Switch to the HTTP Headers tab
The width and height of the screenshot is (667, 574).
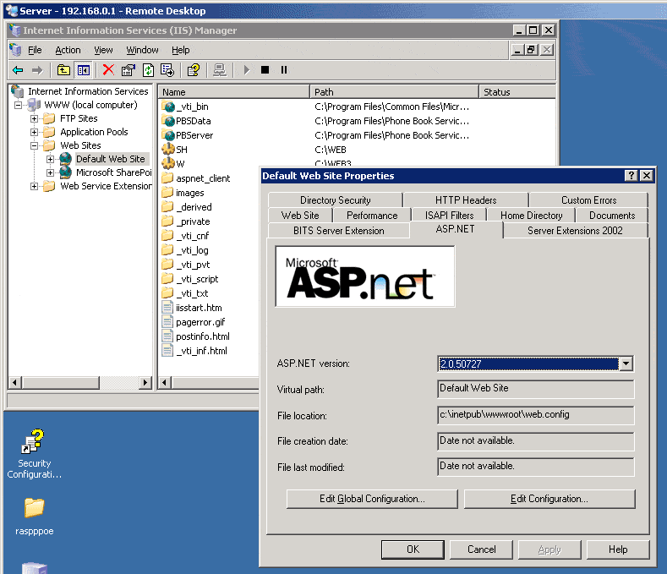[x=466, y=200]
